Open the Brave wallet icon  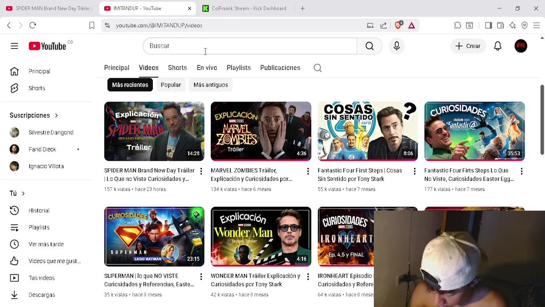(x=500, y=26)
